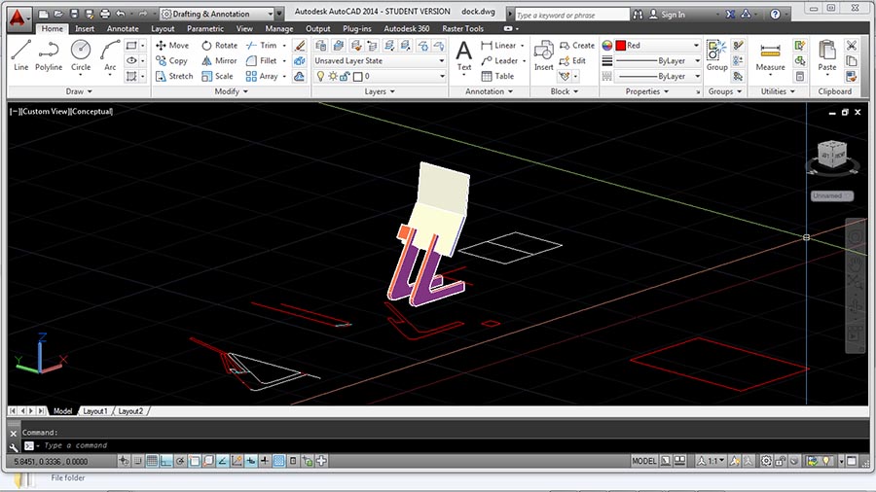Screen dimensions: 876x492
Task: Click the layer 0 color swatch
Action: point(358,77)
